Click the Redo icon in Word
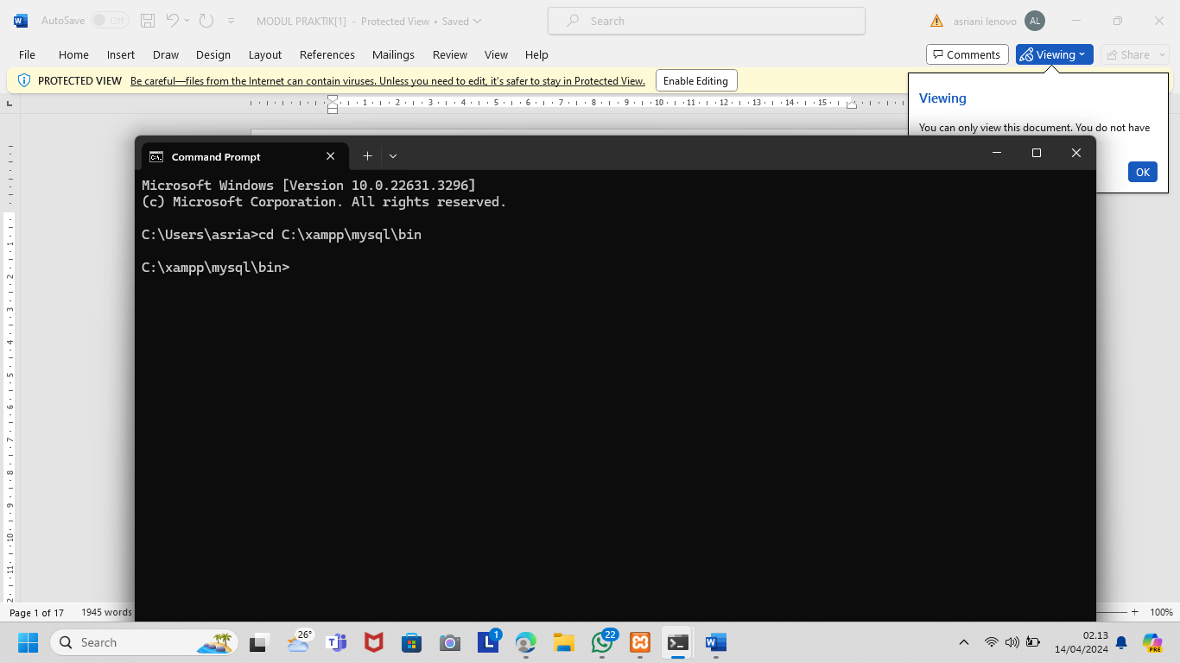Viewport: 1180px width, 663px height. coord(206,21)
